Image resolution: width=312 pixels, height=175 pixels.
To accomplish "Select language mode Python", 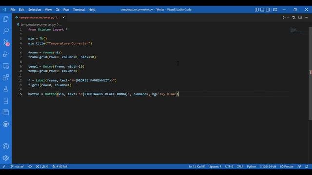I will coord(252,166).
